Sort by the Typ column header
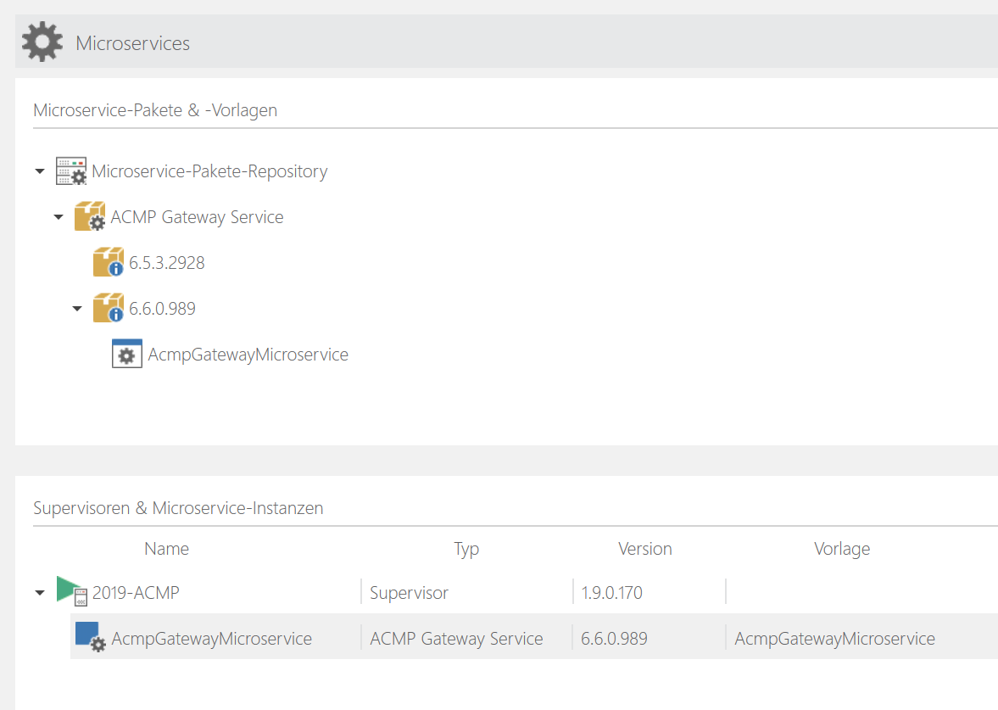Image resolution: width=998 pixels, height=710 pixels. click(466, 549)
